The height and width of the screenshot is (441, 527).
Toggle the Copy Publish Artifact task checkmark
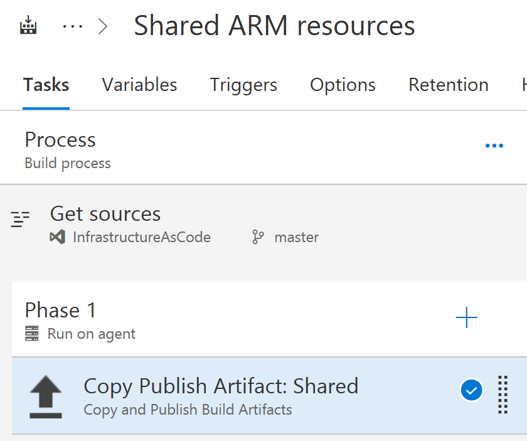[x=472, y=391]
